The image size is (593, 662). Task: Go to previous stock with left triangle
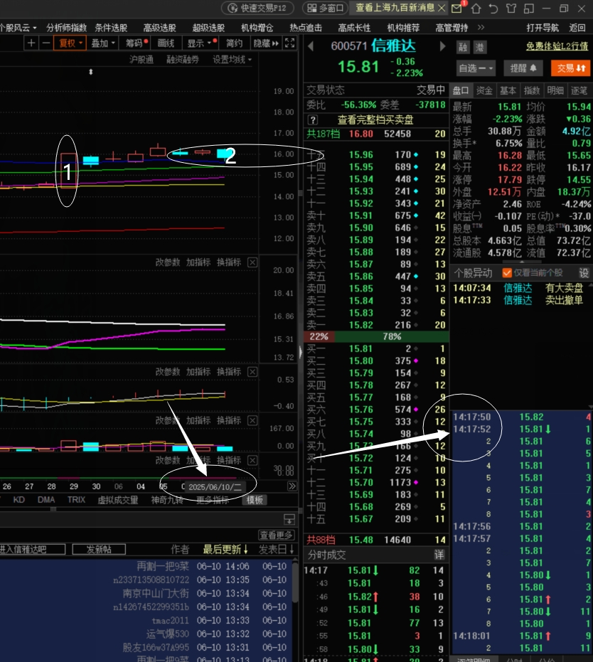[x=311, y=46]
